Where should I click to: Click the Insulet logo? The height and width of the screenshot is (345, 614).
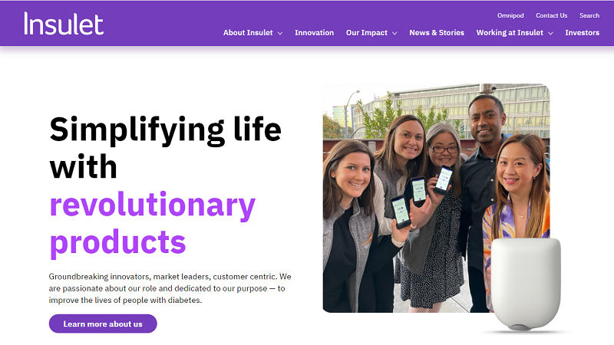(64, 23)
